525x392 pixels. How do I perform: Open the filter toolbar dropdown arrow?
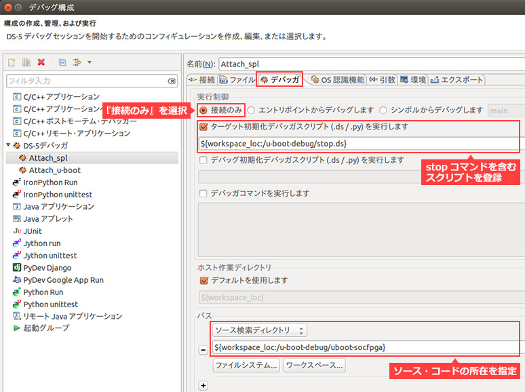(x=90, y=62)
